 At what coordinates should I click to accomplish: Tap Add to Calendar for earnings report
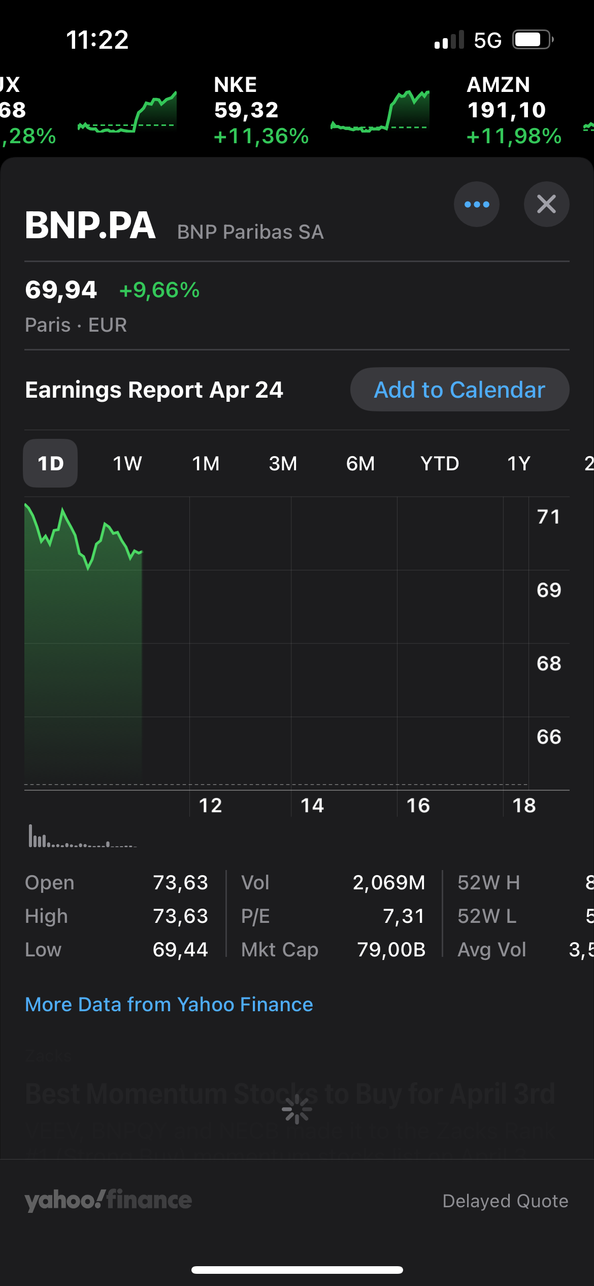(x=459, y=390)
